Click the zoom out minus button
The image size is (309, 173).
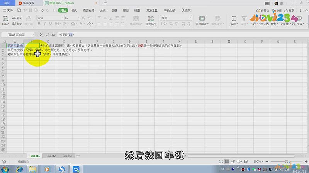(x=267, y=161)
